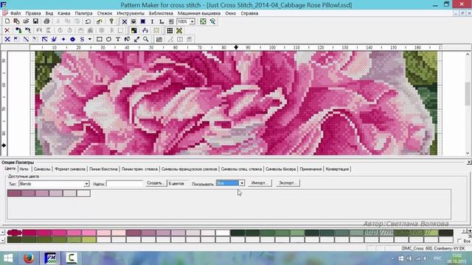This screenshot has width=472, height=265.
Task: Click the Экспорт... button
Action: pyautogui.click(x=288, y=183)
